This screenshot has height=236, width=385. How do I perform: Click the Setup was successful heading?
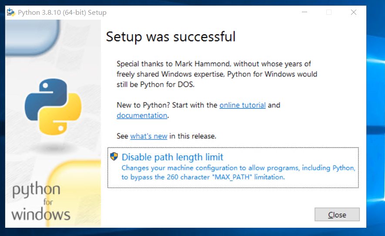[x=171, y=37]
